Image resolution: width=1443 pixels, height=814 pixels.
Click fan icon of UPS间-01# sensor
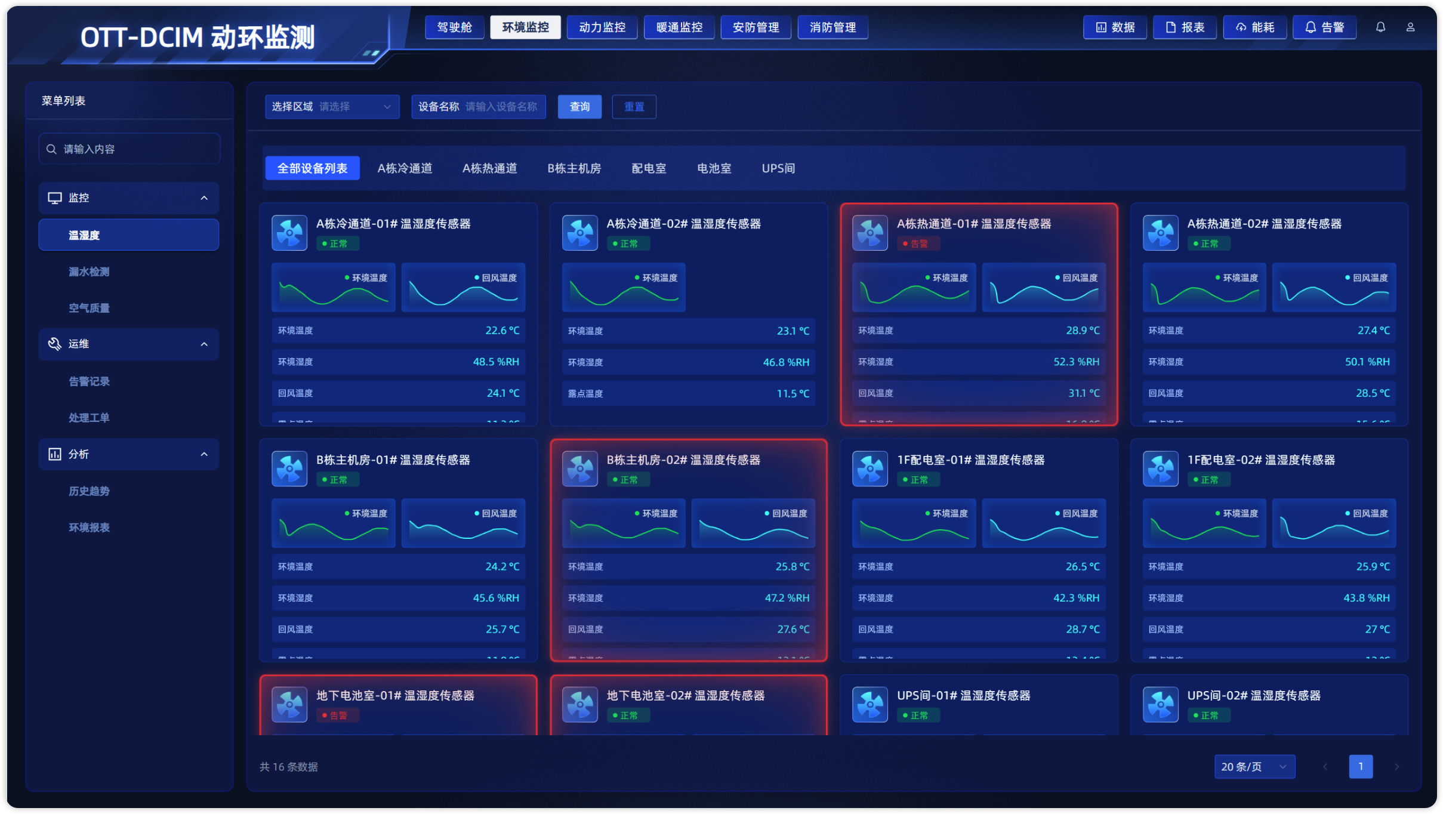(870, 704)
